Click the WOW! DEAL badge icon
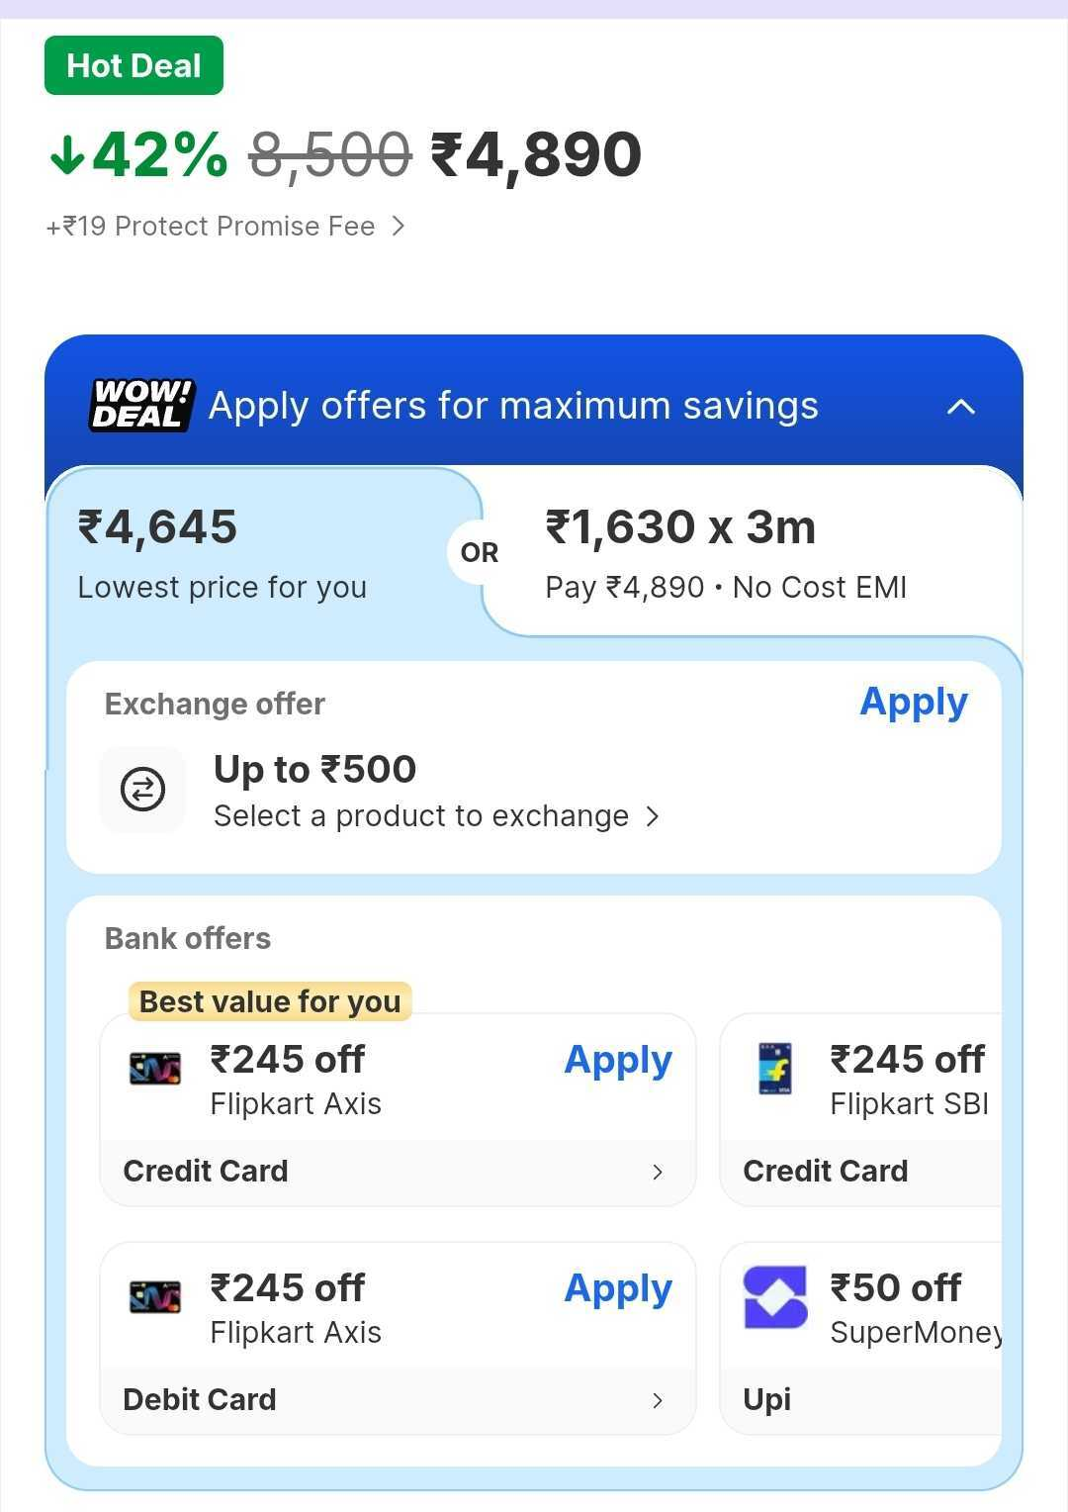 141,406
